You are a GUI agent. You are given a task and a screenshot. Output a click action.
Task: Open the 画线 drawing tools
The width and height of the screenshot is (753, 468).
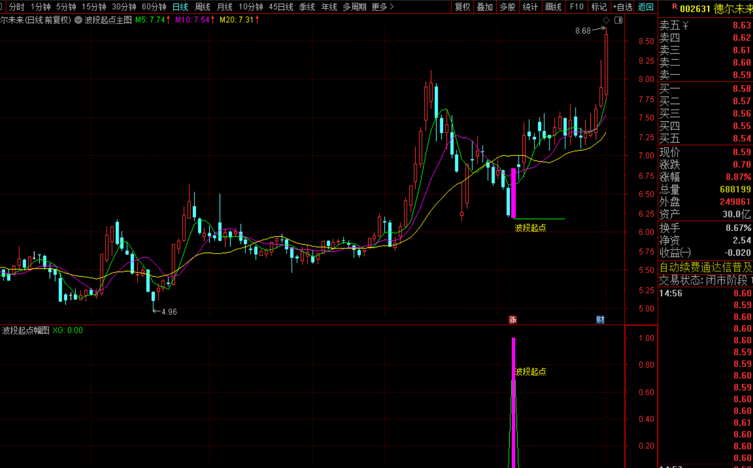coord(553,7)
